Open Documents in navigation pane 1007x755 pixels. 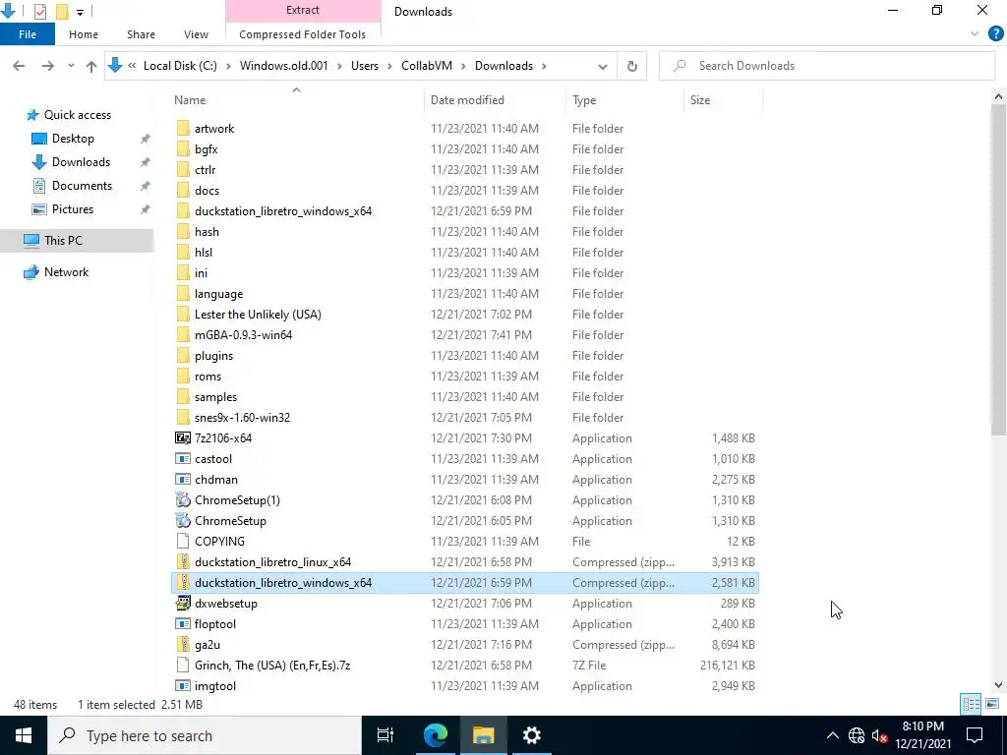click(82, 186)
